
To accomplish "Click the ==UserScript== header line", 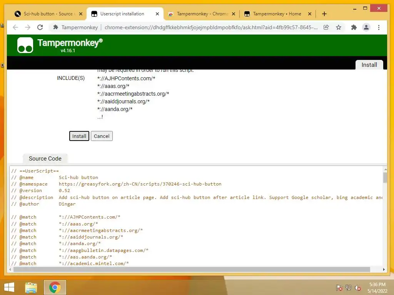I will tap(35, 171).
